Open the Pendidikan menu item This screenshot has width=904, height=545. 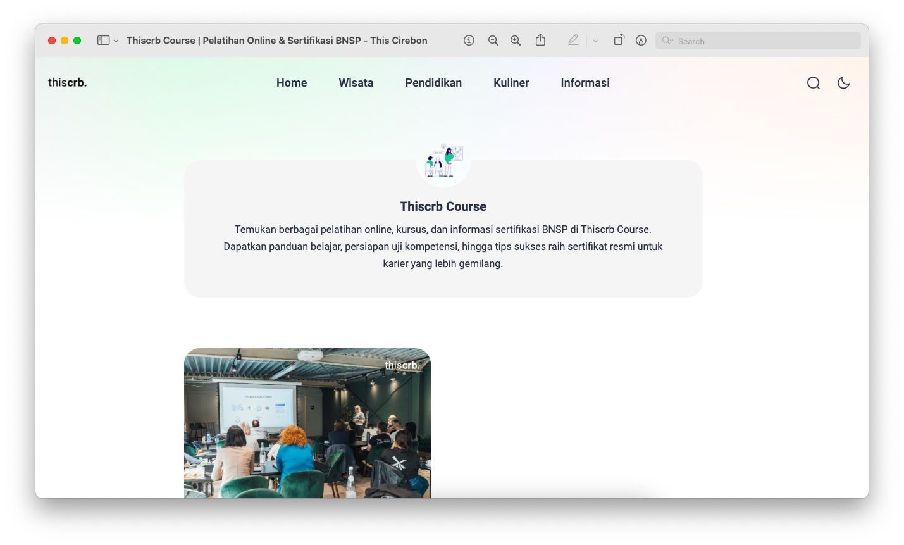tap(433, 83)
